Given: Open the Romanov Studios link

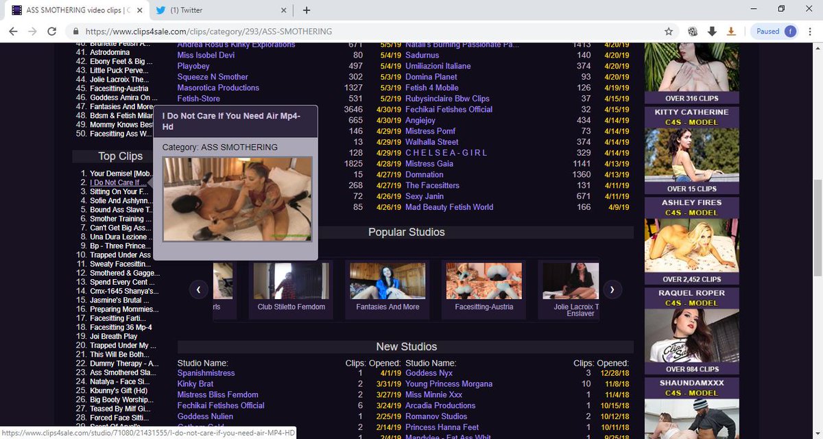Looking at the screenshot, I should coord(436,416).
